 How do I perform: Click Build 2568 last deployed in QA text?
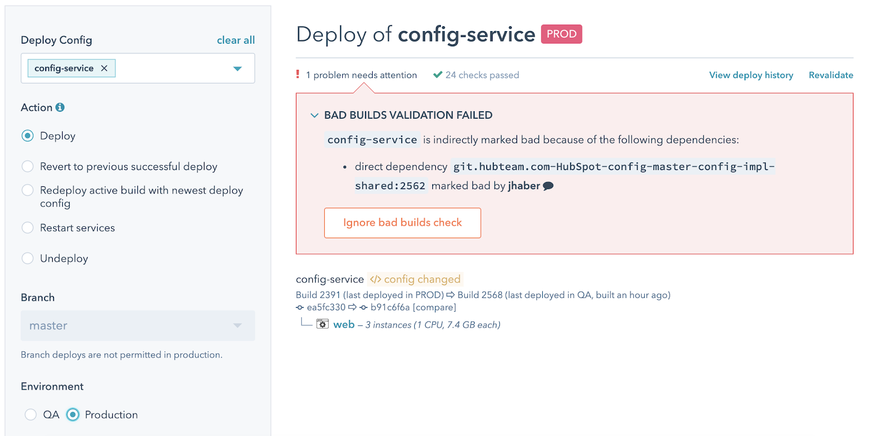pos(564,295)
